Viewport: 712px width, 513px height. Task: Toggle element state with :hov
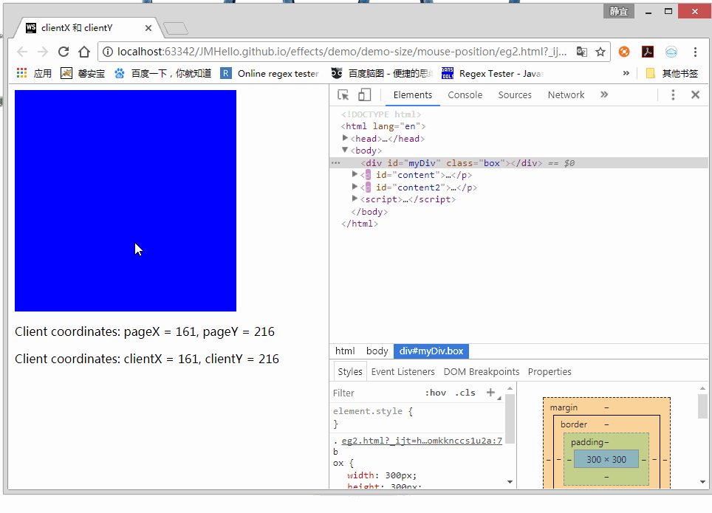[436, 393]
